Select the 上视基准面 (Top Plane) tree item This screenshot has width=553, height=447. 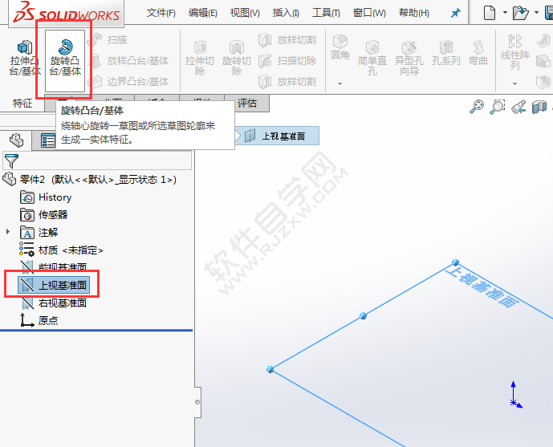54,285
